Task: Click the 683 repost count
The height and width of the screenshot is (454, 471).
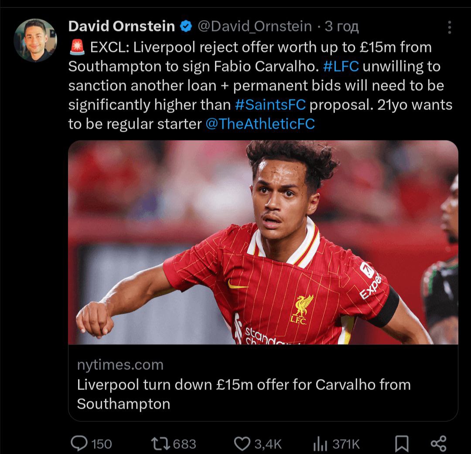Action: pyautogui.click(x=184, y=444)
